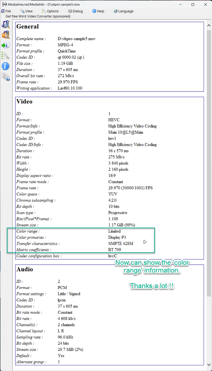
Task: Open the Language menu
Action: click(x=123, y=11)
